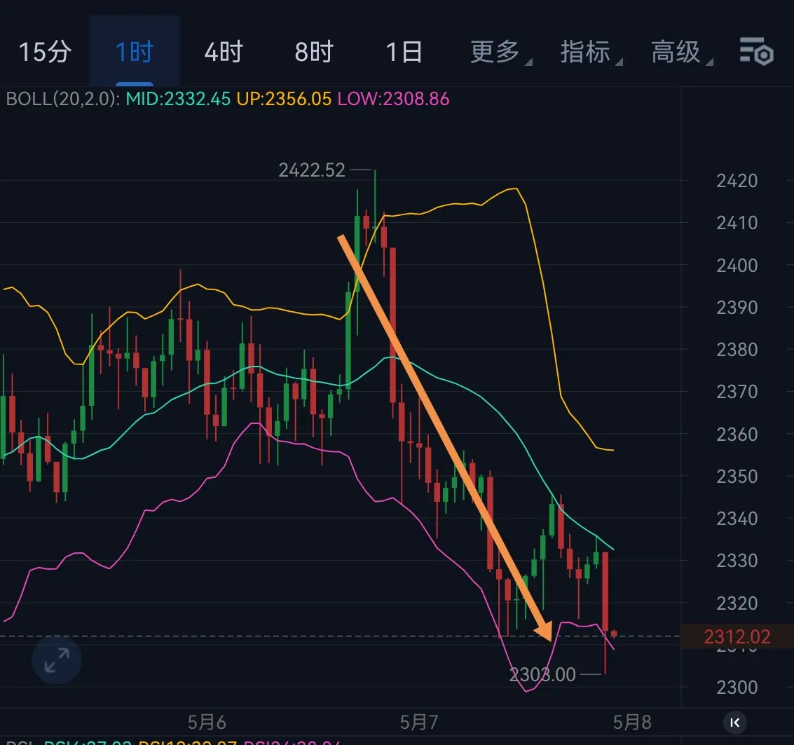Switch to the 4时 timeframe
Screen dimensions: 794x745
coord(224,52)
